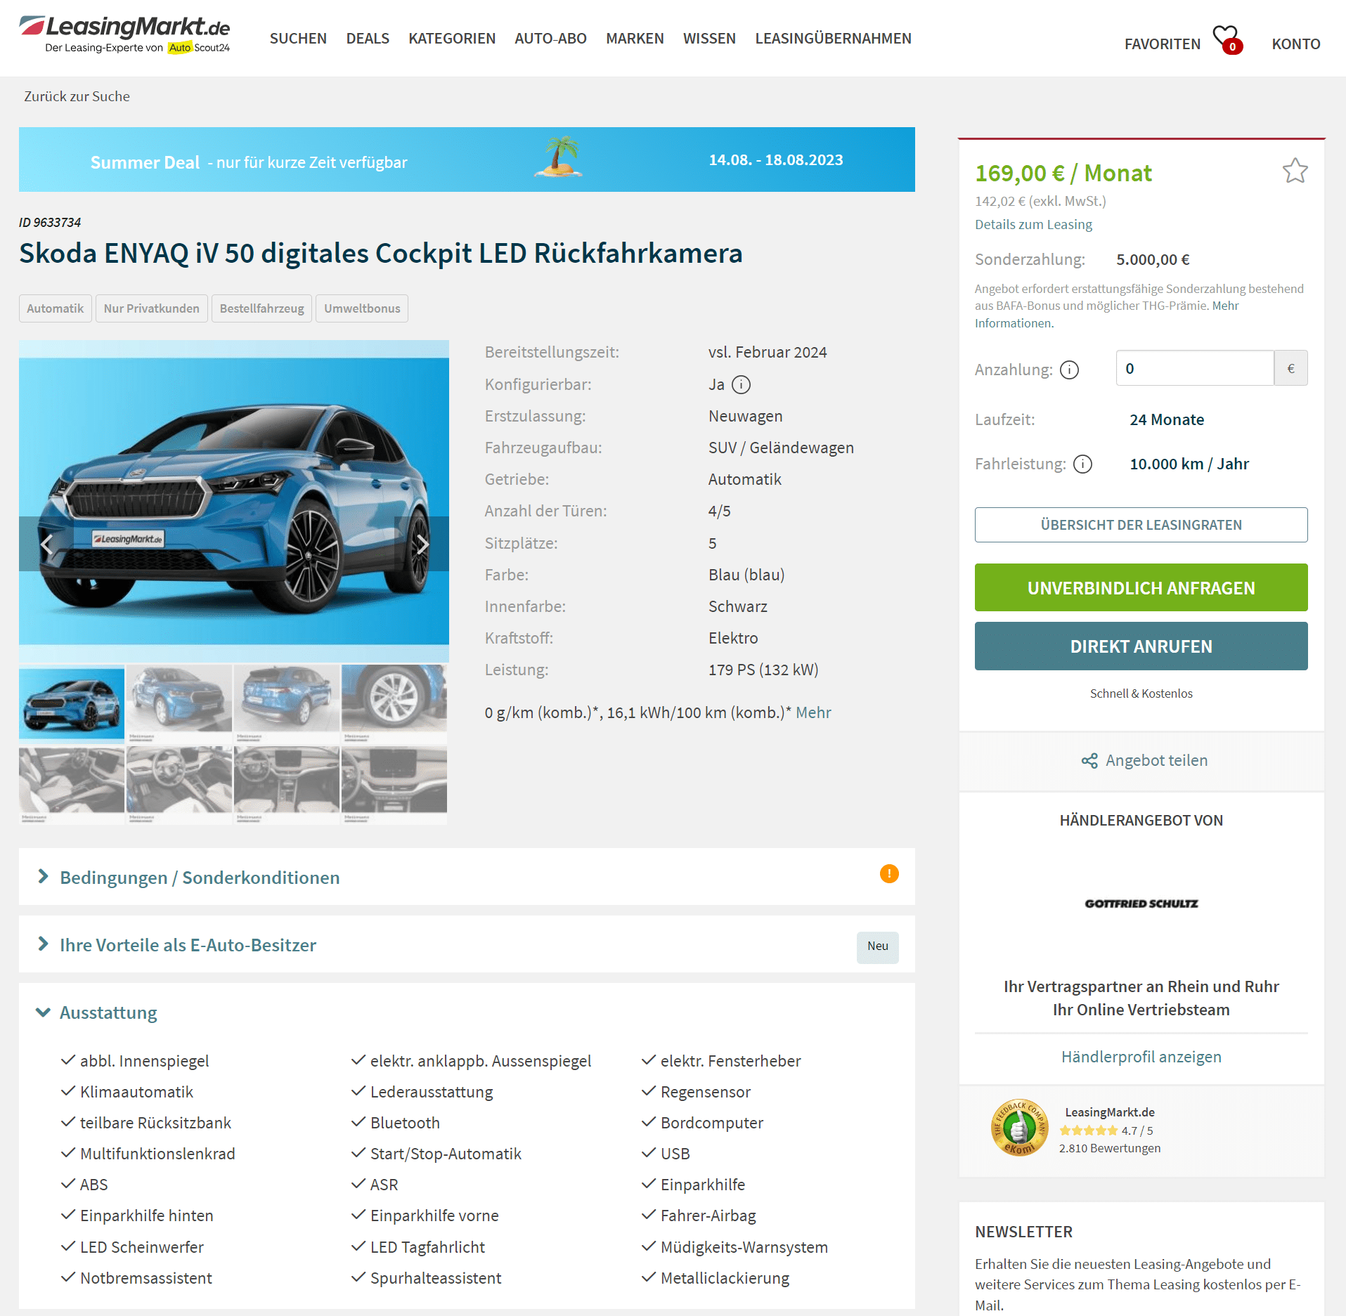Click UNVERBINDLICH ANFRAGEN button
This screenshot has height=1316, width=1346.
pos(1141,587)
